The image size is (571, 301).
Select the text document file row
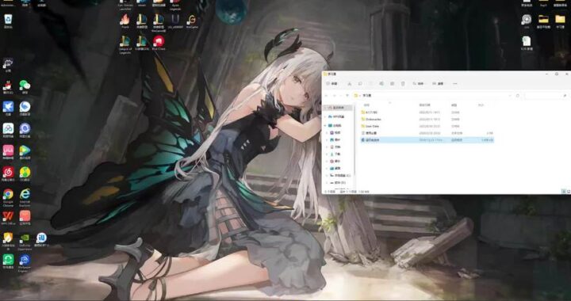[x=427, y=133]
